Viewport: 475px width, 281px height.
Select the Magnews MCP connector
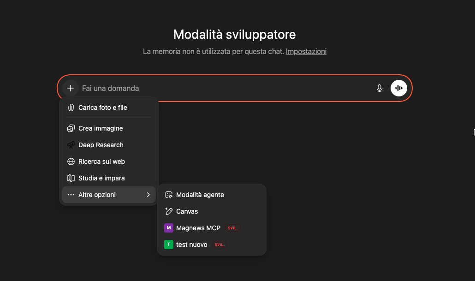[x=198, y=228]
